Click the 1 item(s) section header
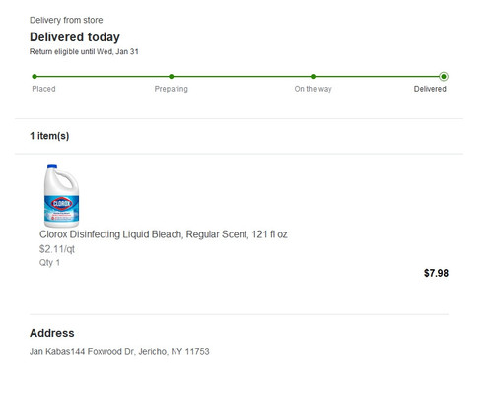Viewport: 493px width, 398px height. click(x=49, y=136)
